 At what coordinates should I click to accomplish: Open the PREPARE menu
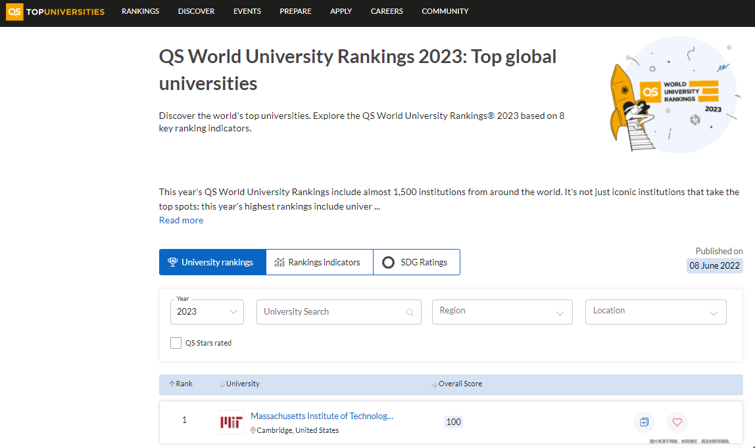(295, 11)
